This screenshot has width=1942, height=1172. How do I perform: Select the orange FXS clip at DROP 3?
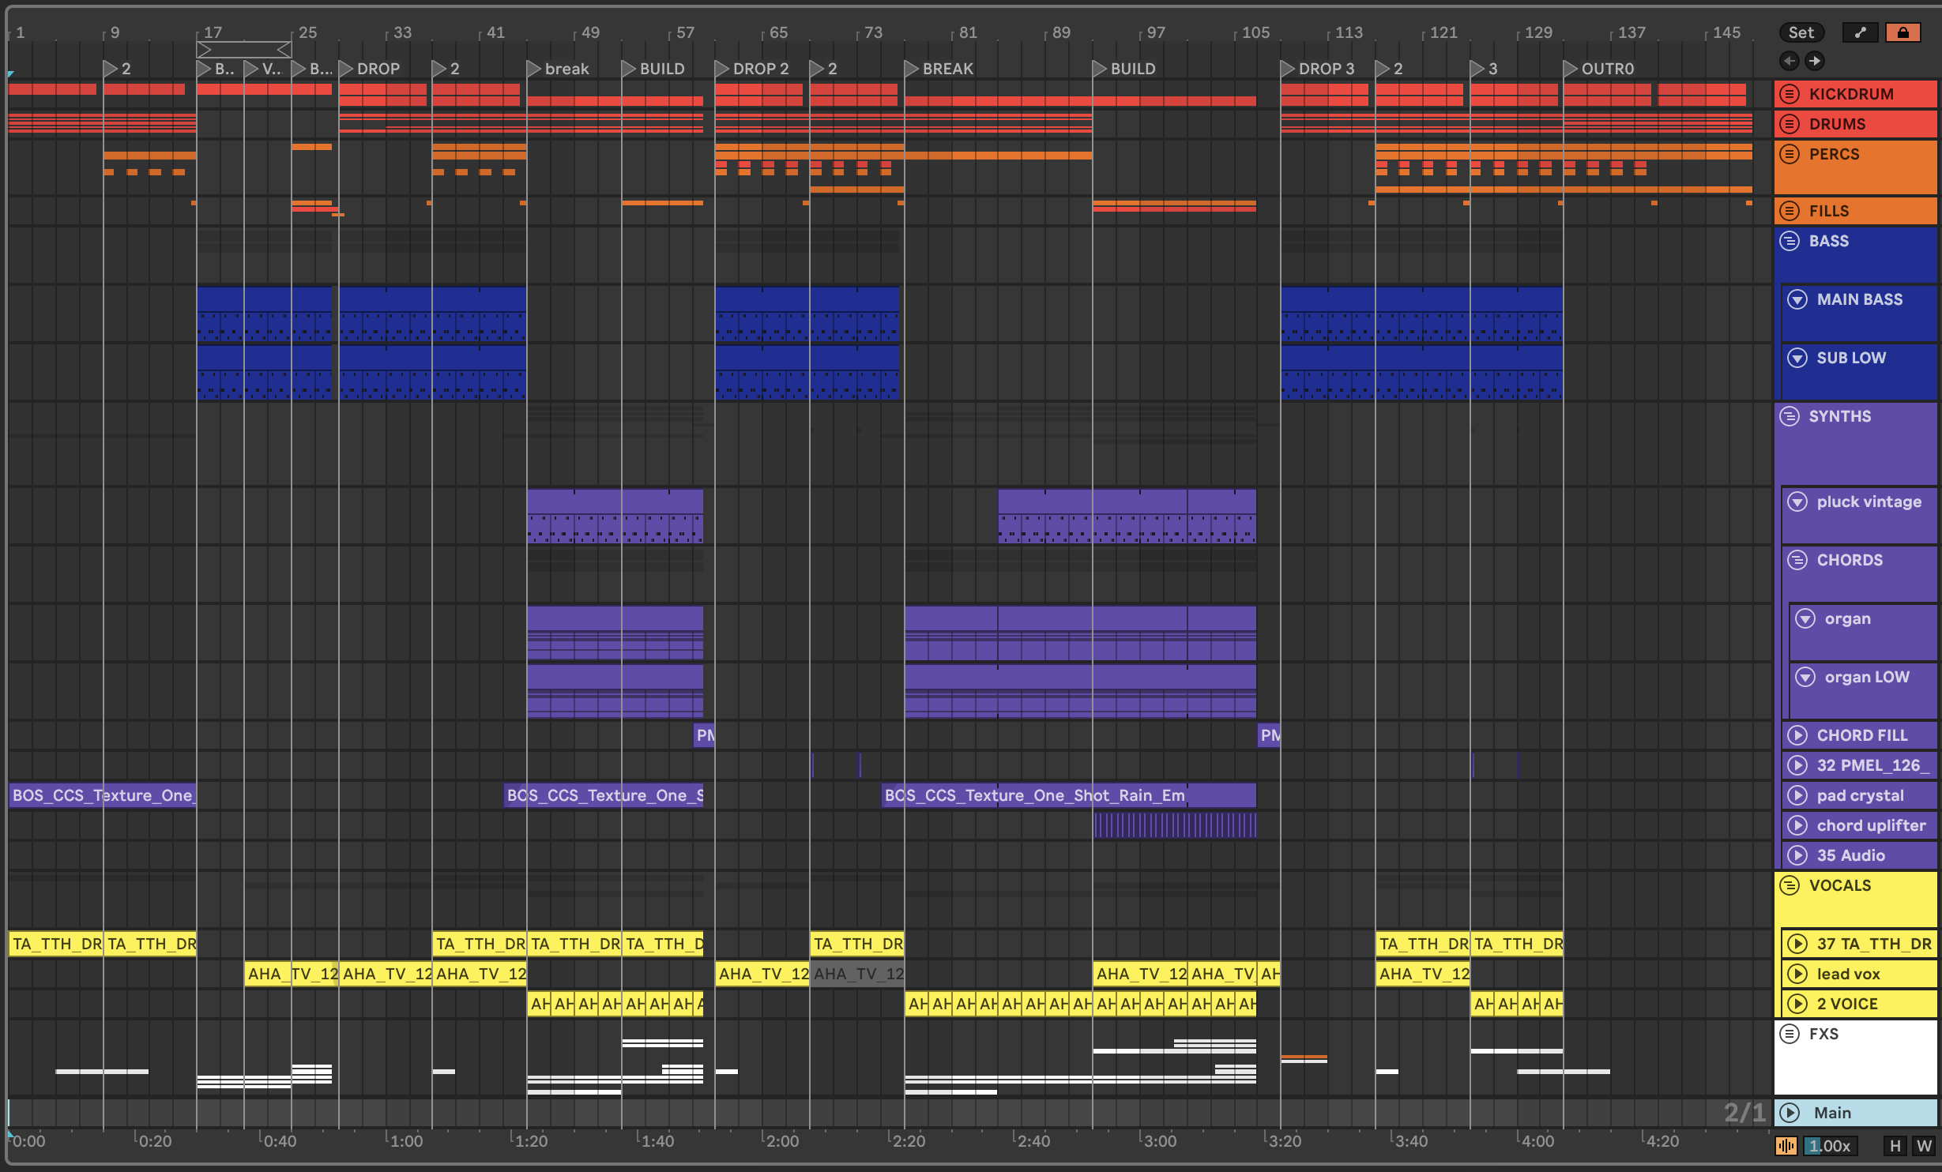tap(1304, 1057)
